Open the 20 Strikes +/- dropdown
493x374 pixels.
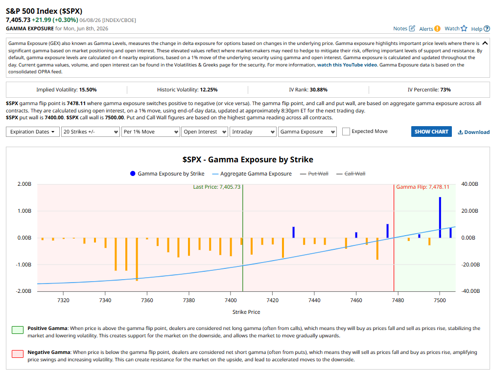(x=90, y=132)
